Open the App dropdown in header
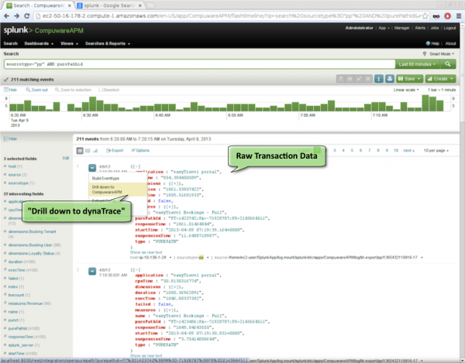This screenshot has width=465, height=363. [384, 28]
